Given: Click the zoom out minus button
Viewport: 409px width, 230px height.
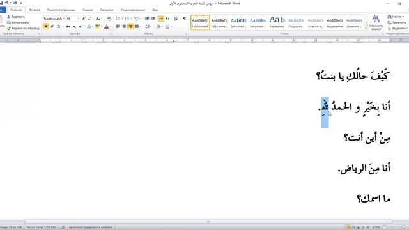Looking at the screenshot, I should (384, 227).
